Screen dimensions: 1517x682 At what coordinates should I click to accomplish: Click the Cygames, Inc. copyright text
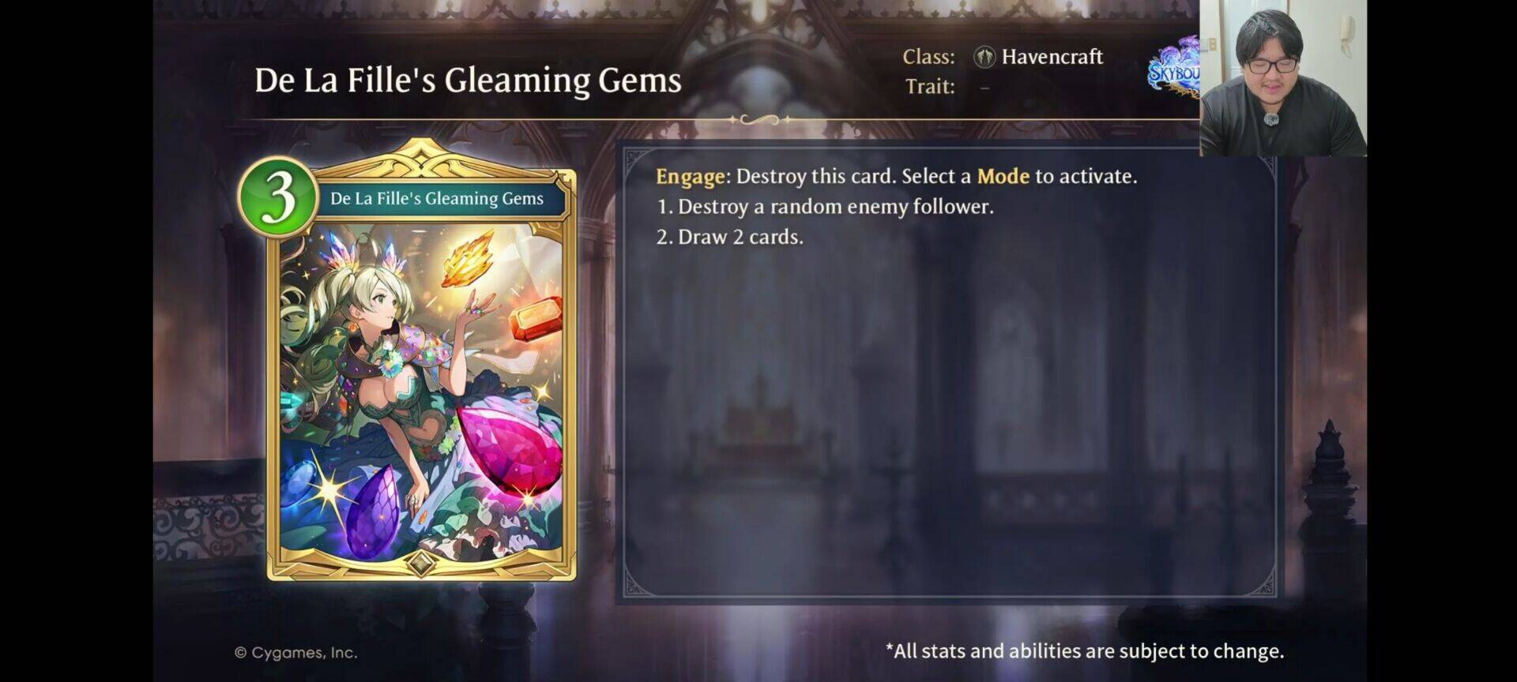click(x=296, y=653)
